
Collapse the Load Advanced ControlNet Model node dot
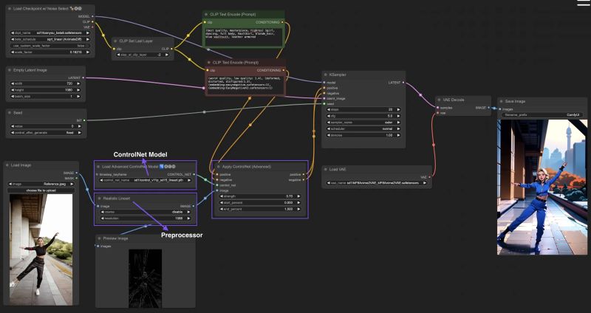(x=99, y=167)
